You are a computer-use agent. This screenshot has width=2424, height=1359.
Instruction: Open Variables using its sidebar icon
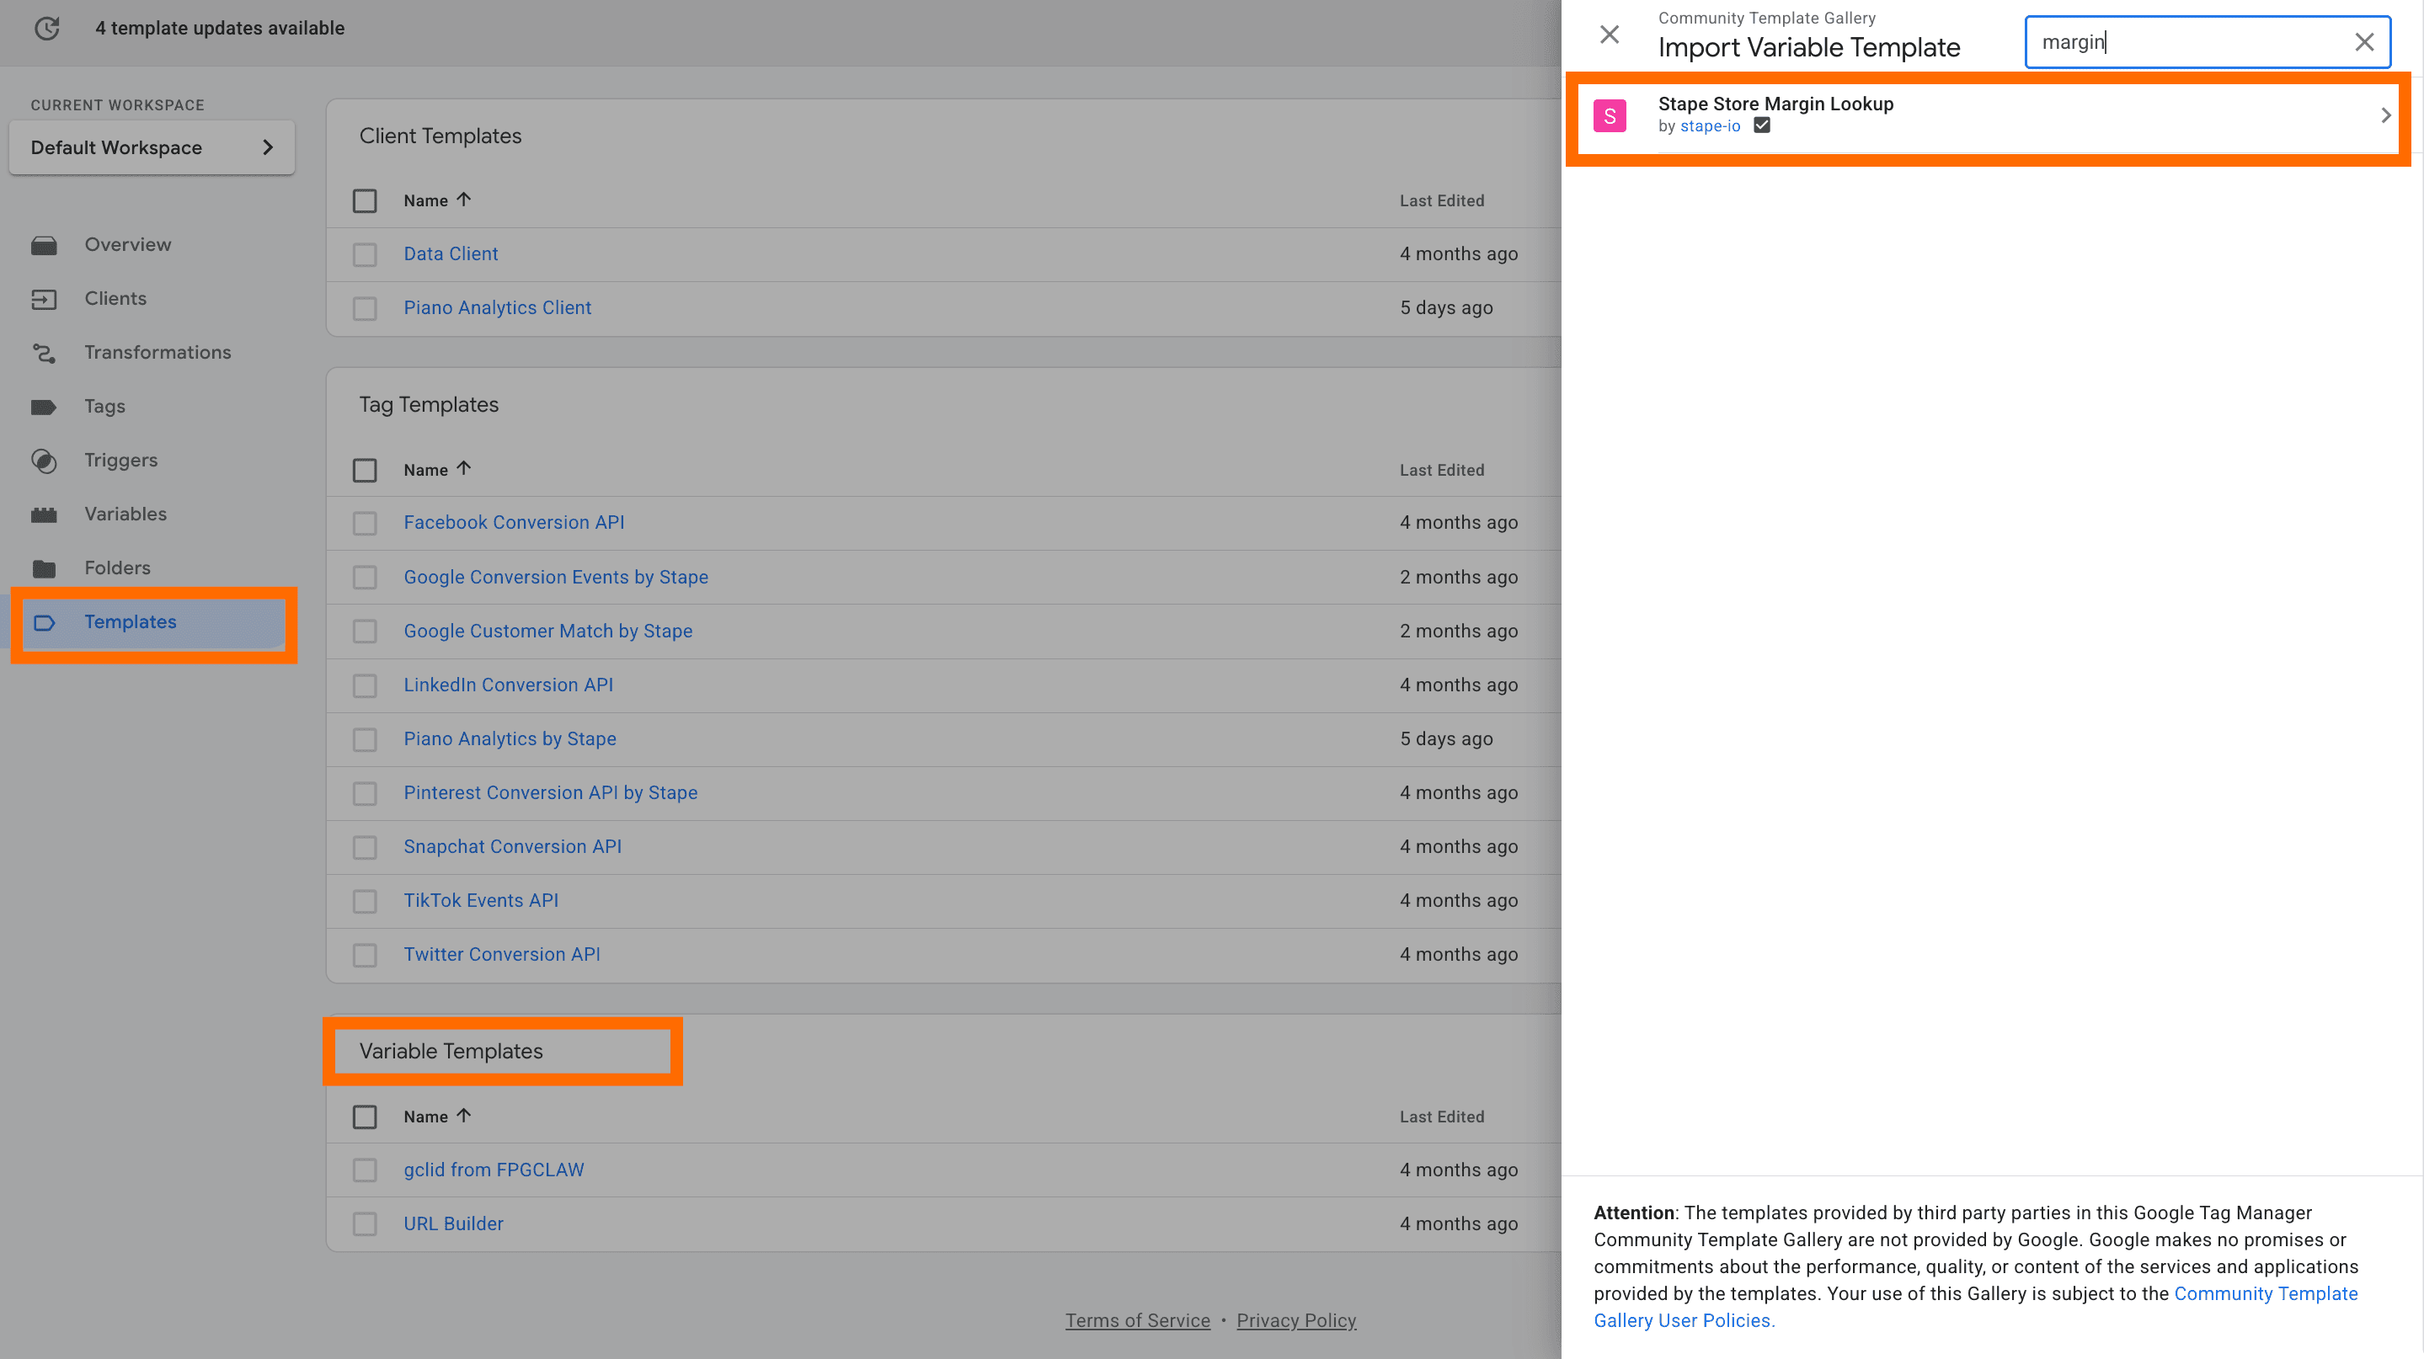click(45, 514)
